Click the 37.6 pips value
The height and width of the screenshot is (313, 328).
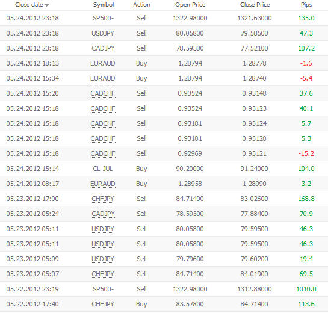(x=306, y=93)
